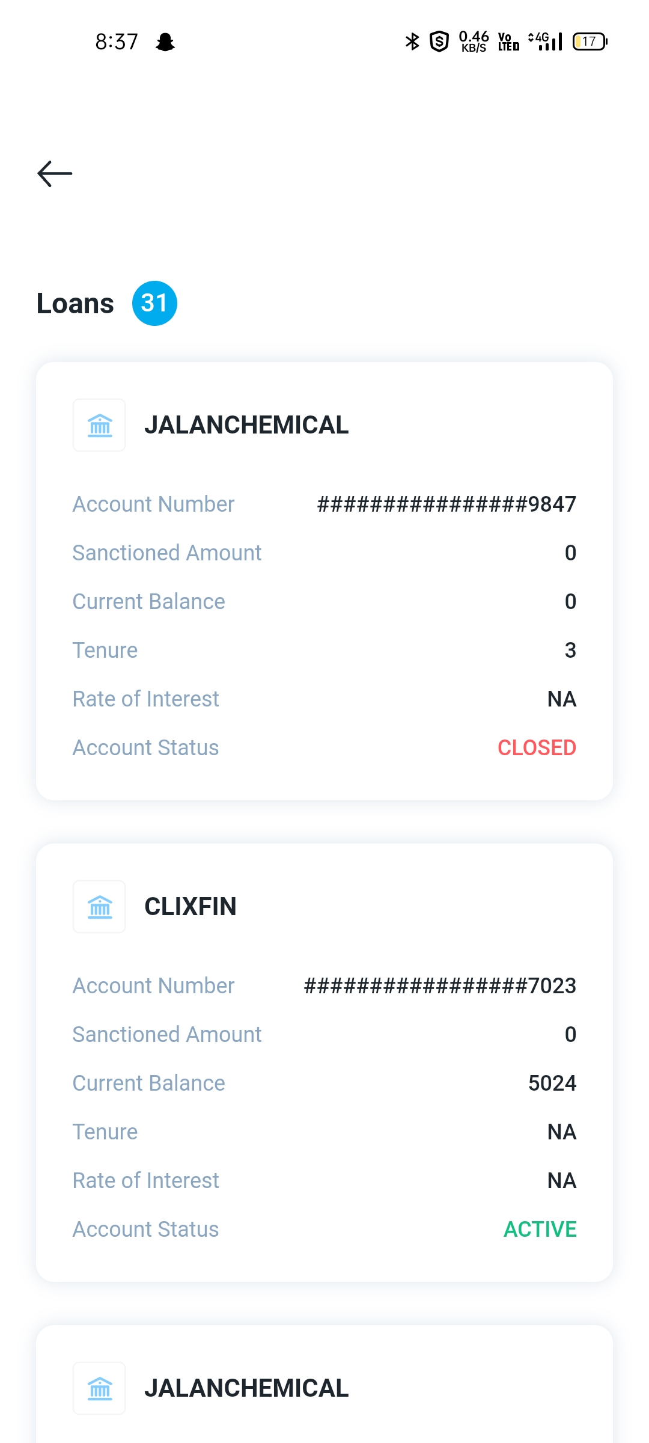This screenshot has width=649, height=1443.
Task: Select account number ending in 7023
Action: point(440,985)
